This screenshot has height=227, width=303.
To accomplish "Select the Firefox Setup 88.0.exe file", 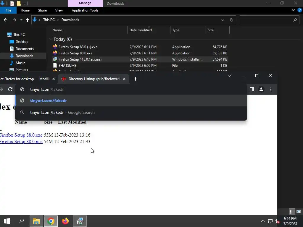I will [x=75, y=53].
